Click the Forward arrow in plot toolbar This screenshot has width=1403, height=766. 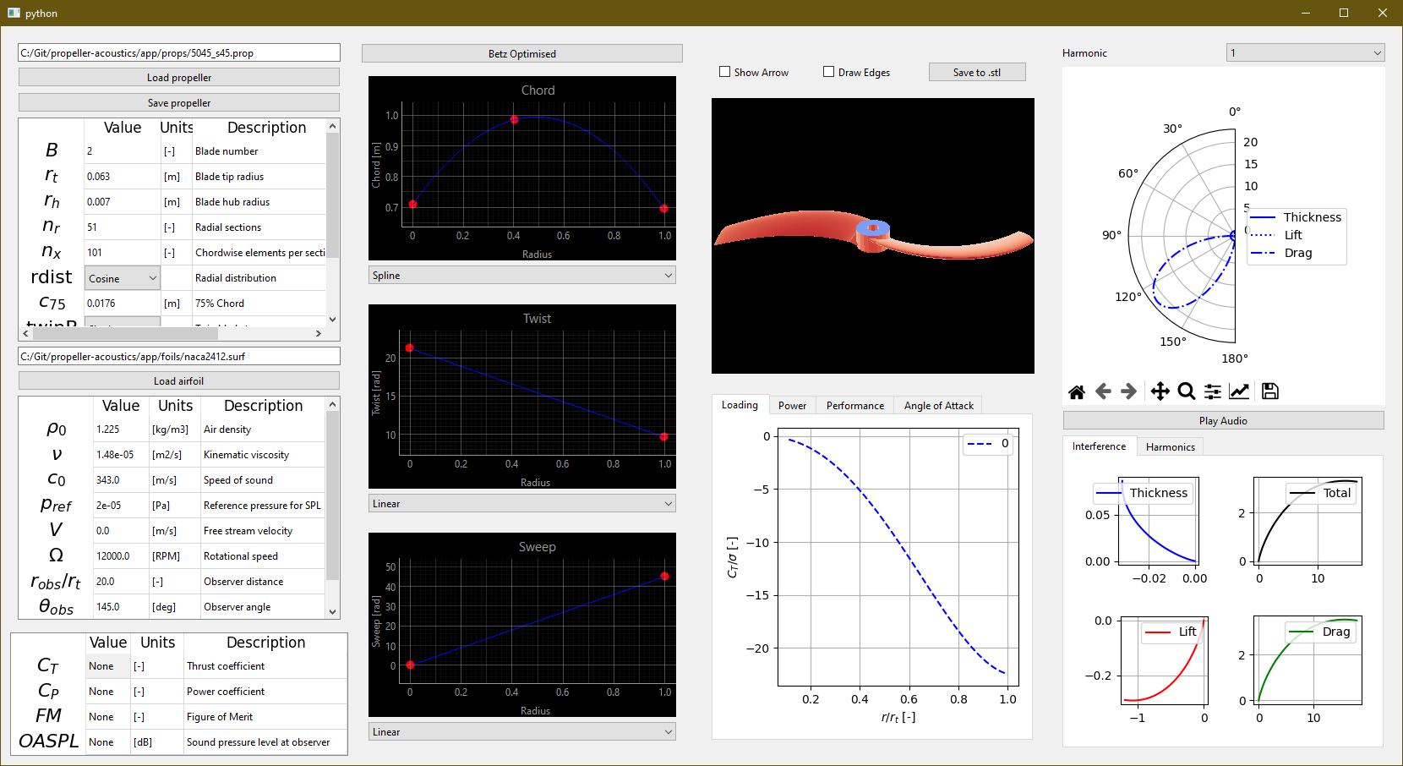click(x=1128, y=391)
